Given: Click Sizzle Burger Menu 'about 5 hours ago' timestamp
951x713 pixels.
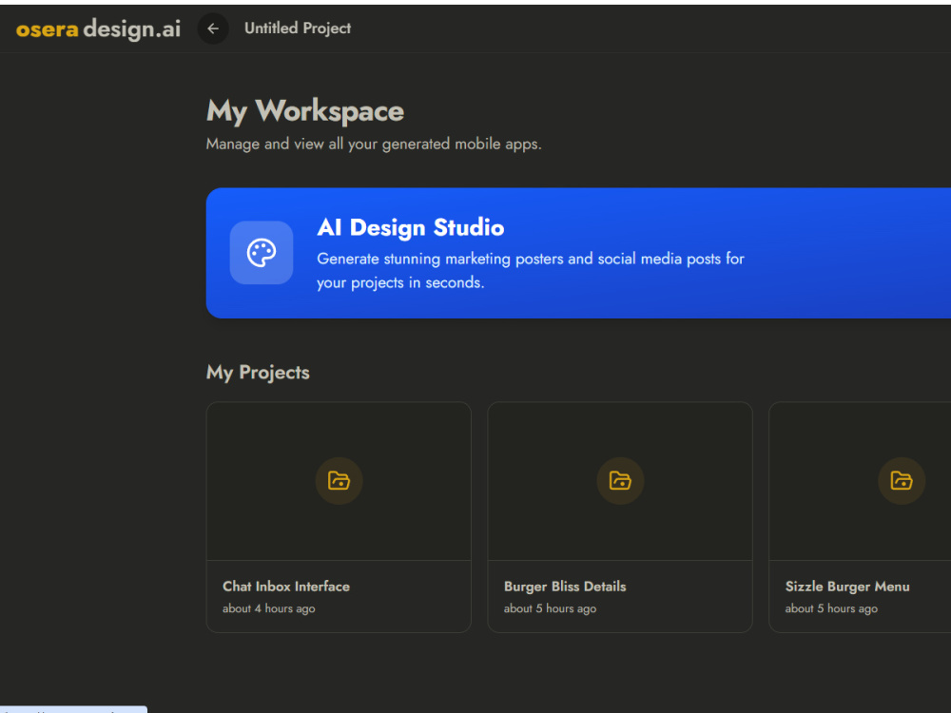Looking at the screenshot, I should pos(831,608).
